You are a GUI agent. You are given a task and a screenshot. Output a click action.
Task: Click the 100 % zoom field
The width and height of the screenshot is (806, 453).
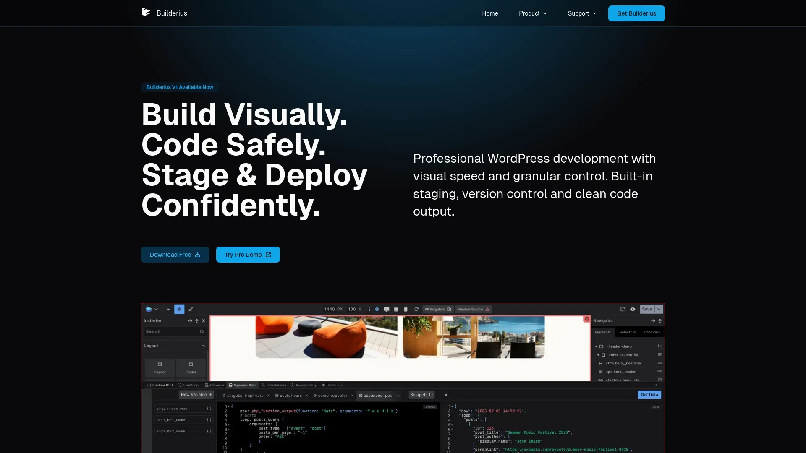pyautogui.click(x=354, y=309)
